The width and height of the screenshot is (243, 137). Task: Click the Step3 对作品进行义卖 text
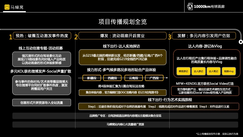pyautogui.click(x=214, y=107)
